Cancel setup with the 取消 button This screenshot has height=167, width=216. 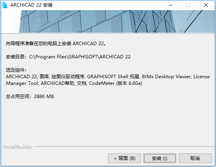[195, 158]
